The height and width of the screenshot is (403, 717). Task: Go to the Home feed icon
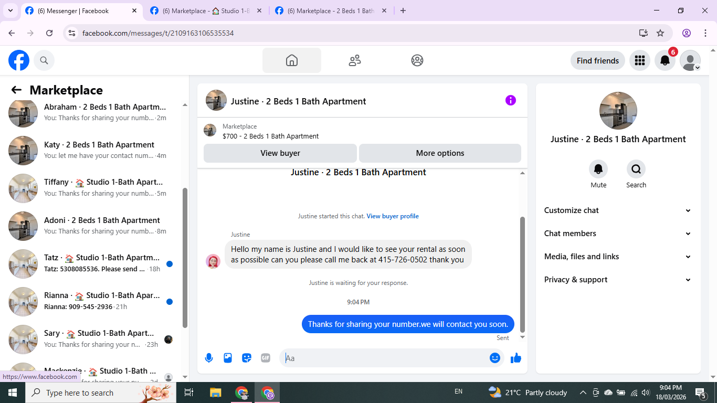(292, 60)
